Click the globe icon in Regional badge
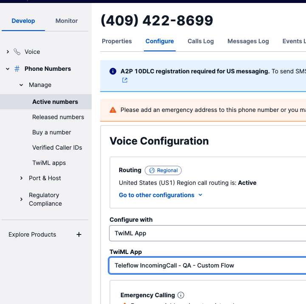 pyautogui.click(x=152, y=170)
